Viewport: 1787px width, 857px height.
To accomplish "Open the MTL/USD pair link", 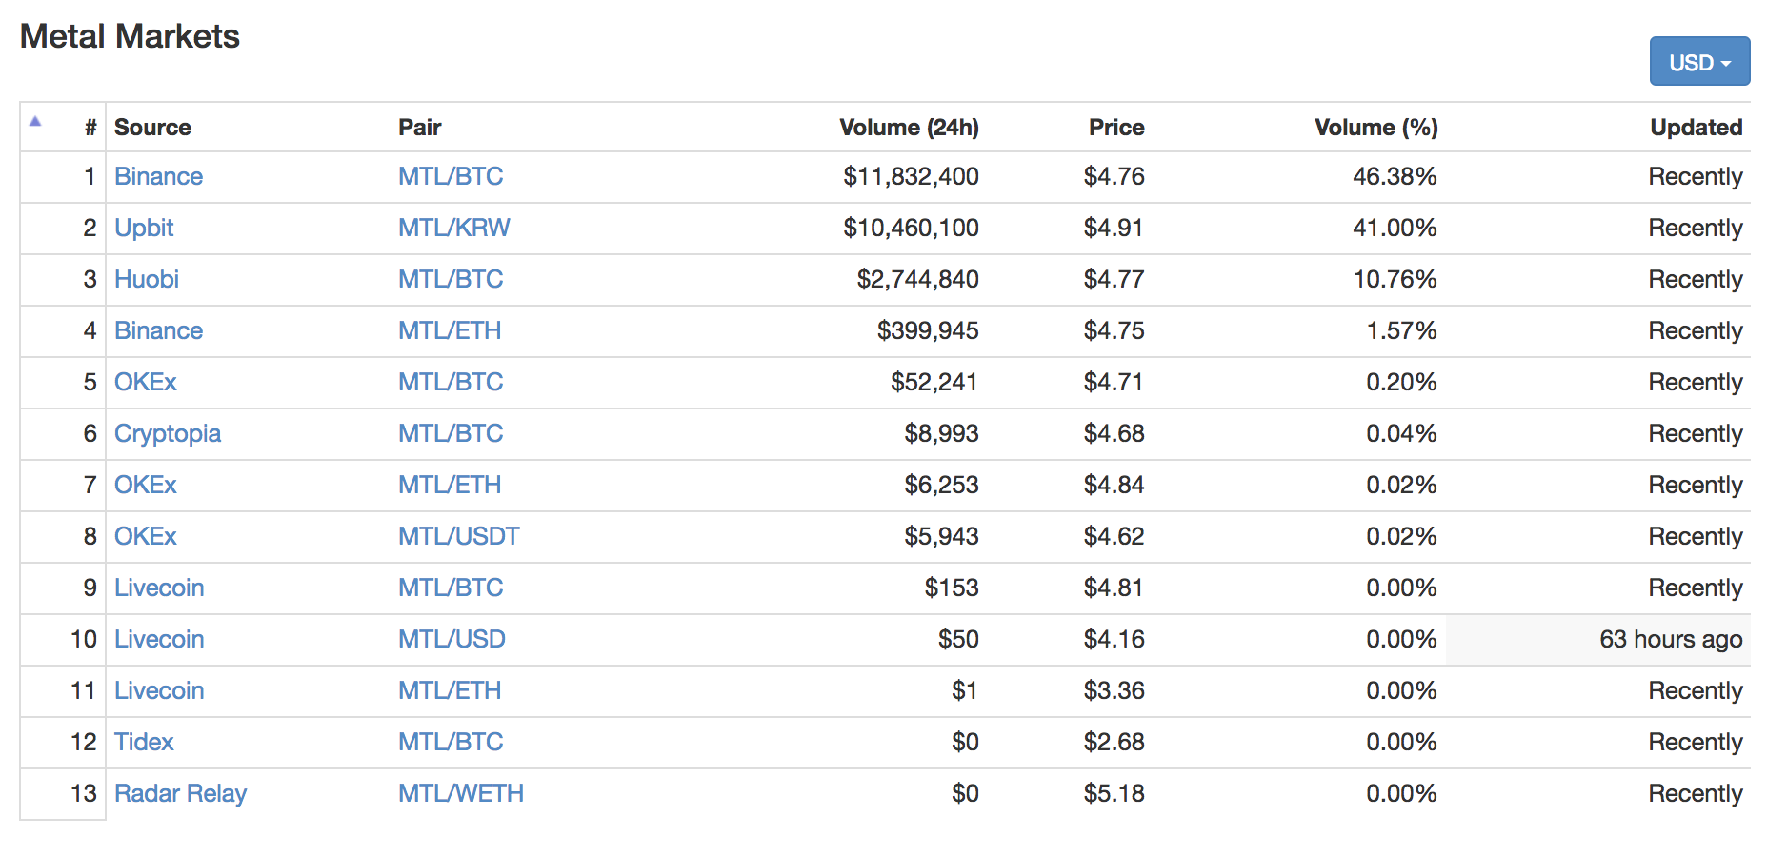I will click(452, 639).
